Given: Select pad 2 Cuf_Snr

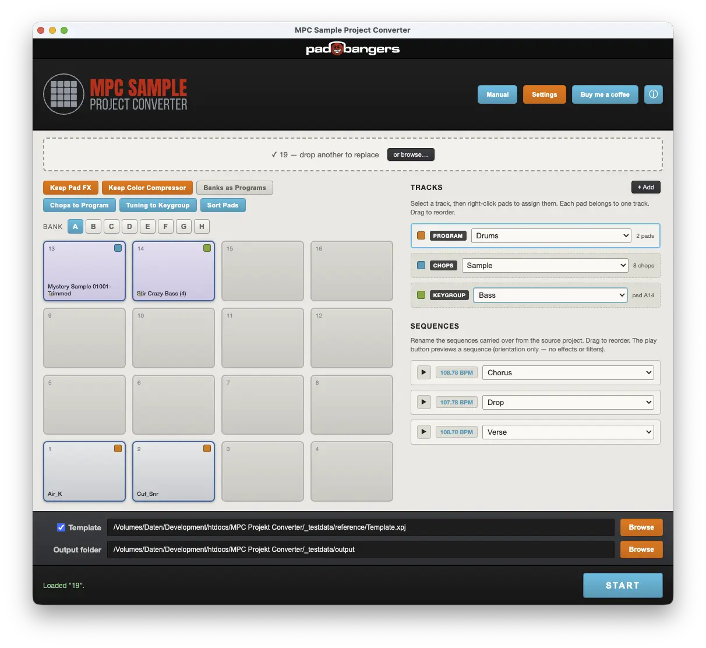Looking at the screenshot, I should (174, 471).
